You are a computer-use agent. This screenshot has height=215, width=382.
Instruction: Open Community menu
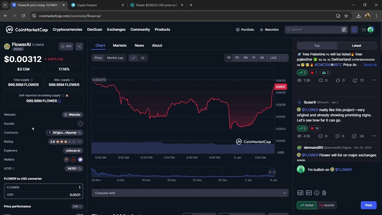click(x=140, y=30)
